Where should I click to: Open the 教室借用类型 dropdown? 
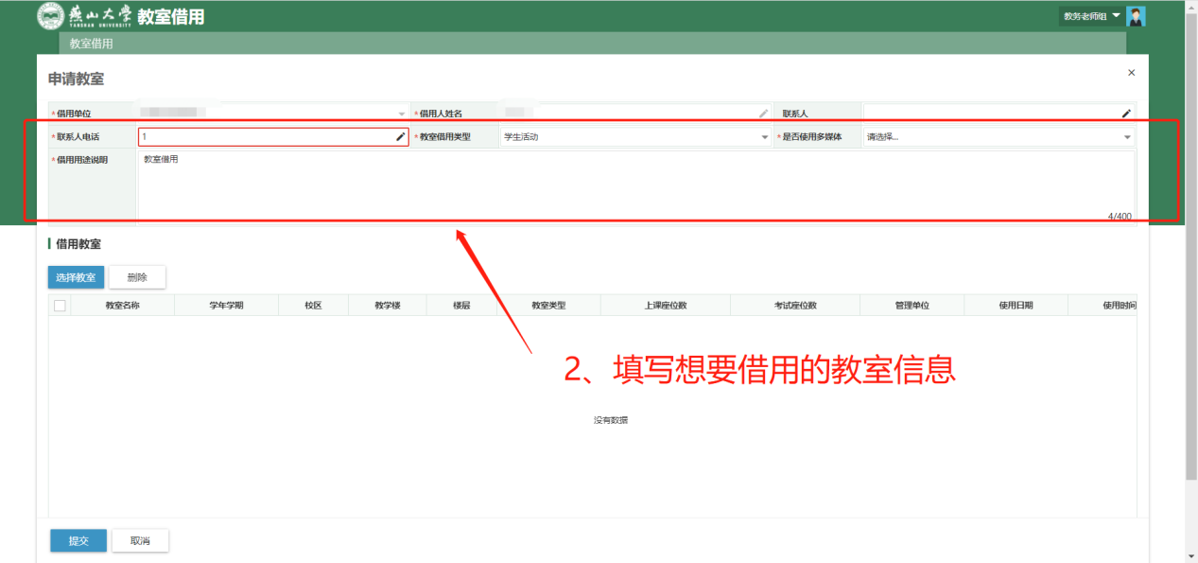pyautogui.click(x=765, y=137)
